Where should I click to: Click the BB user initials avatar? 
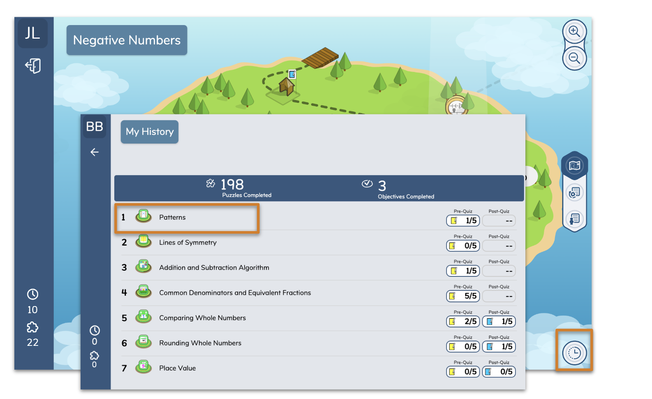pyautogui.click(x=95, y=126)
